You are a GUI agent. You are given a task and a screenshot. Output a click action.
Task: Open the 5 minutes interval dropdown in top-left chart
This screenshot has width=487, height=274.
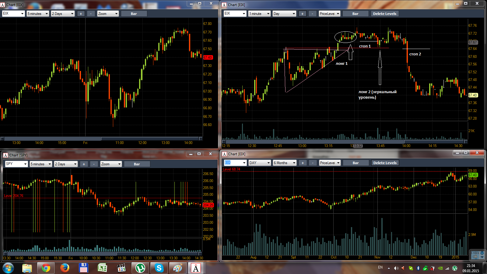point(38,14)
